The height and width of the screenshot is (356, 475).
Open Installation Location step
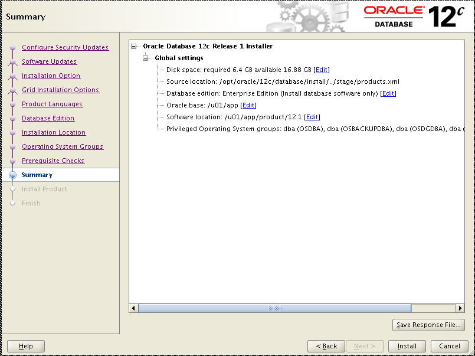[x=54, y=132]
